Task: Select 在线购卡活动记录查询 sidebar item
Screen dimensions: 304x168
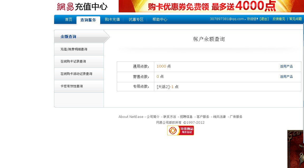Action: (x=76, y=74)
